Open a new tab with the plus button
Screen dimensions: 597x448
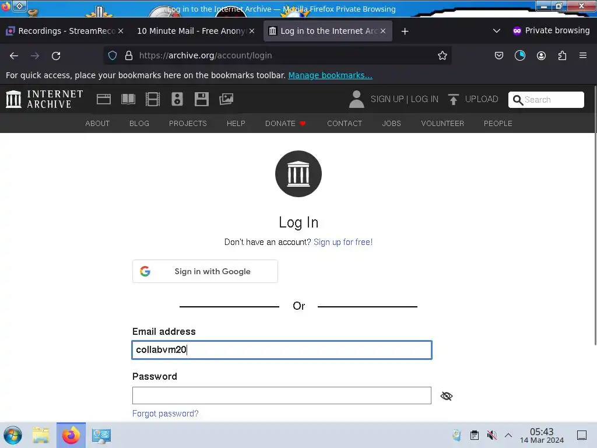pyautogui.click(x=405, y=32)
